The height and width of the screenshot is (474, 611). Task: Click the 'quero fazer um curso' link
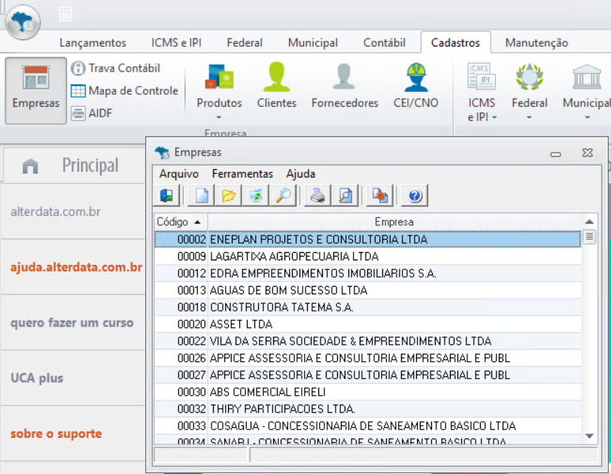(72, 323)
